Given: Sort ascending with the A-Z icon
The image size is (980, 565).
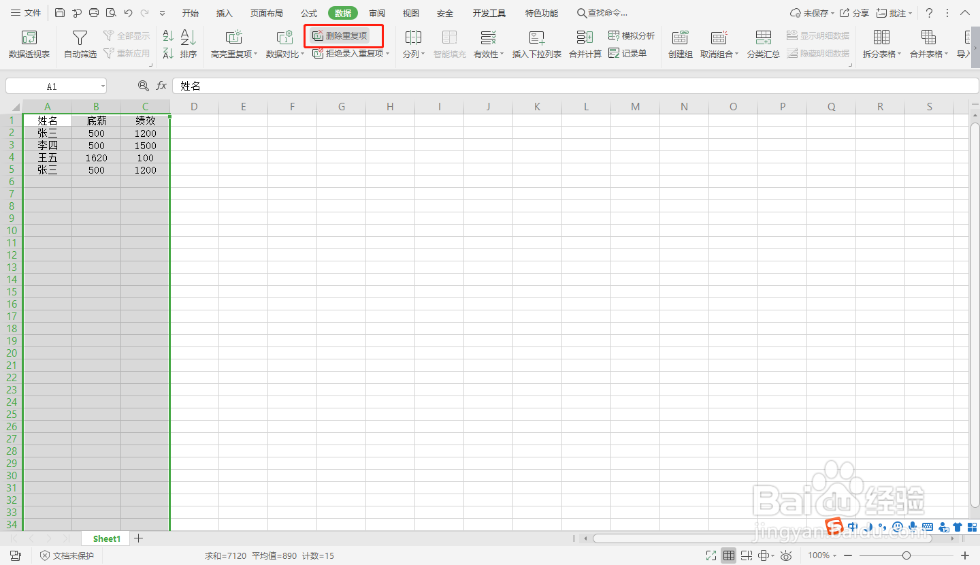Looking at the screenshot, I should (168, 36).
